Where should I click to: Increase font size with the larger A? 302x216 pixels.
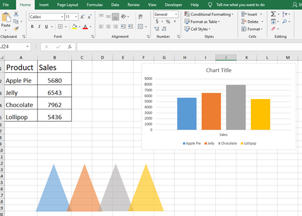(82, 17)
